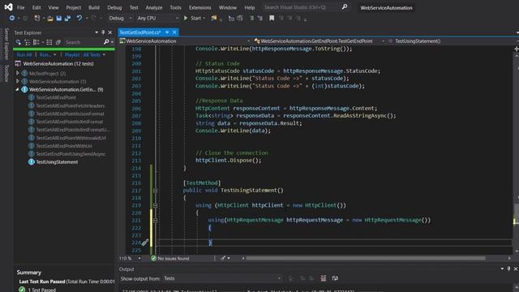Click the Test Explorer search magnifier icon
Screen dimensions: 519x292
106,42
